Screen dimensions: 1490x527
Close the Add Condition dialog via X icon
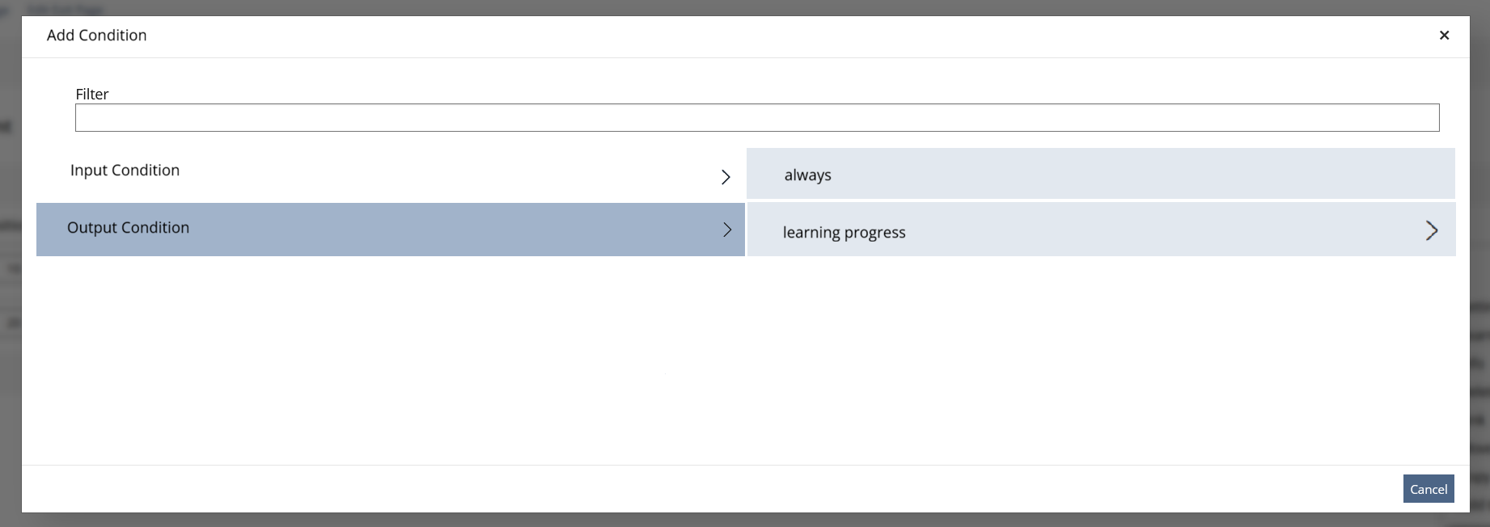[1444, 36]
